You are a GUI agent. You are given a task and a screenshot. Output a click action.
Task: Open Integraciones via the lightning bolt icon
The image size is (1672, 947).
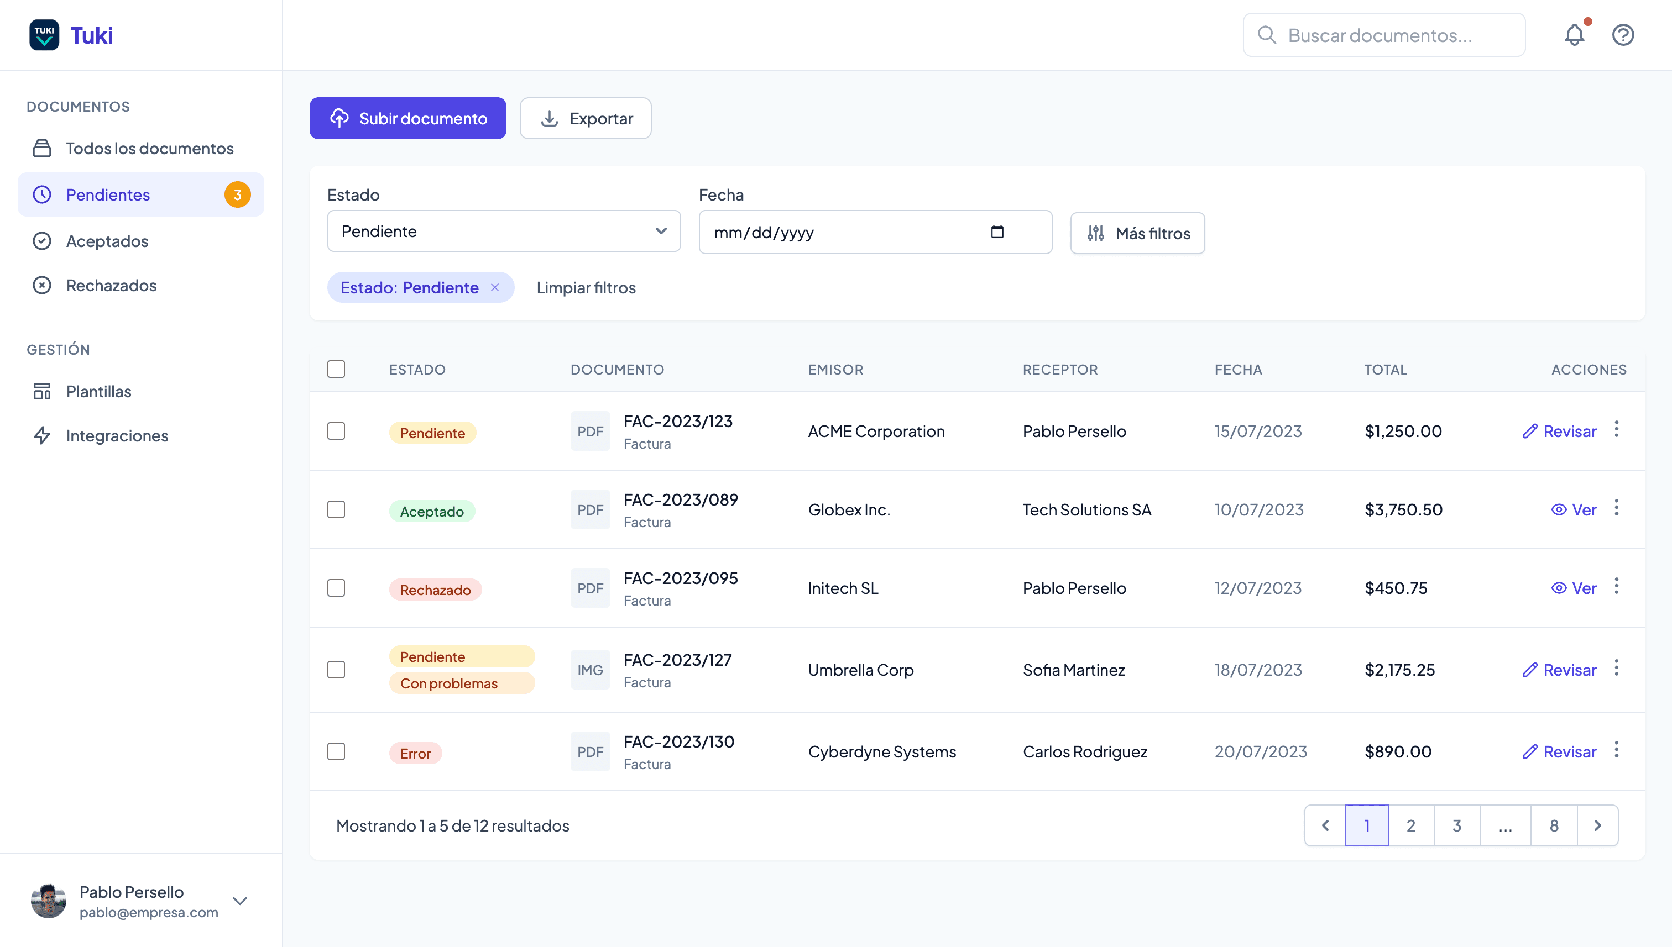pyautogui.click(x=43, y=436)
